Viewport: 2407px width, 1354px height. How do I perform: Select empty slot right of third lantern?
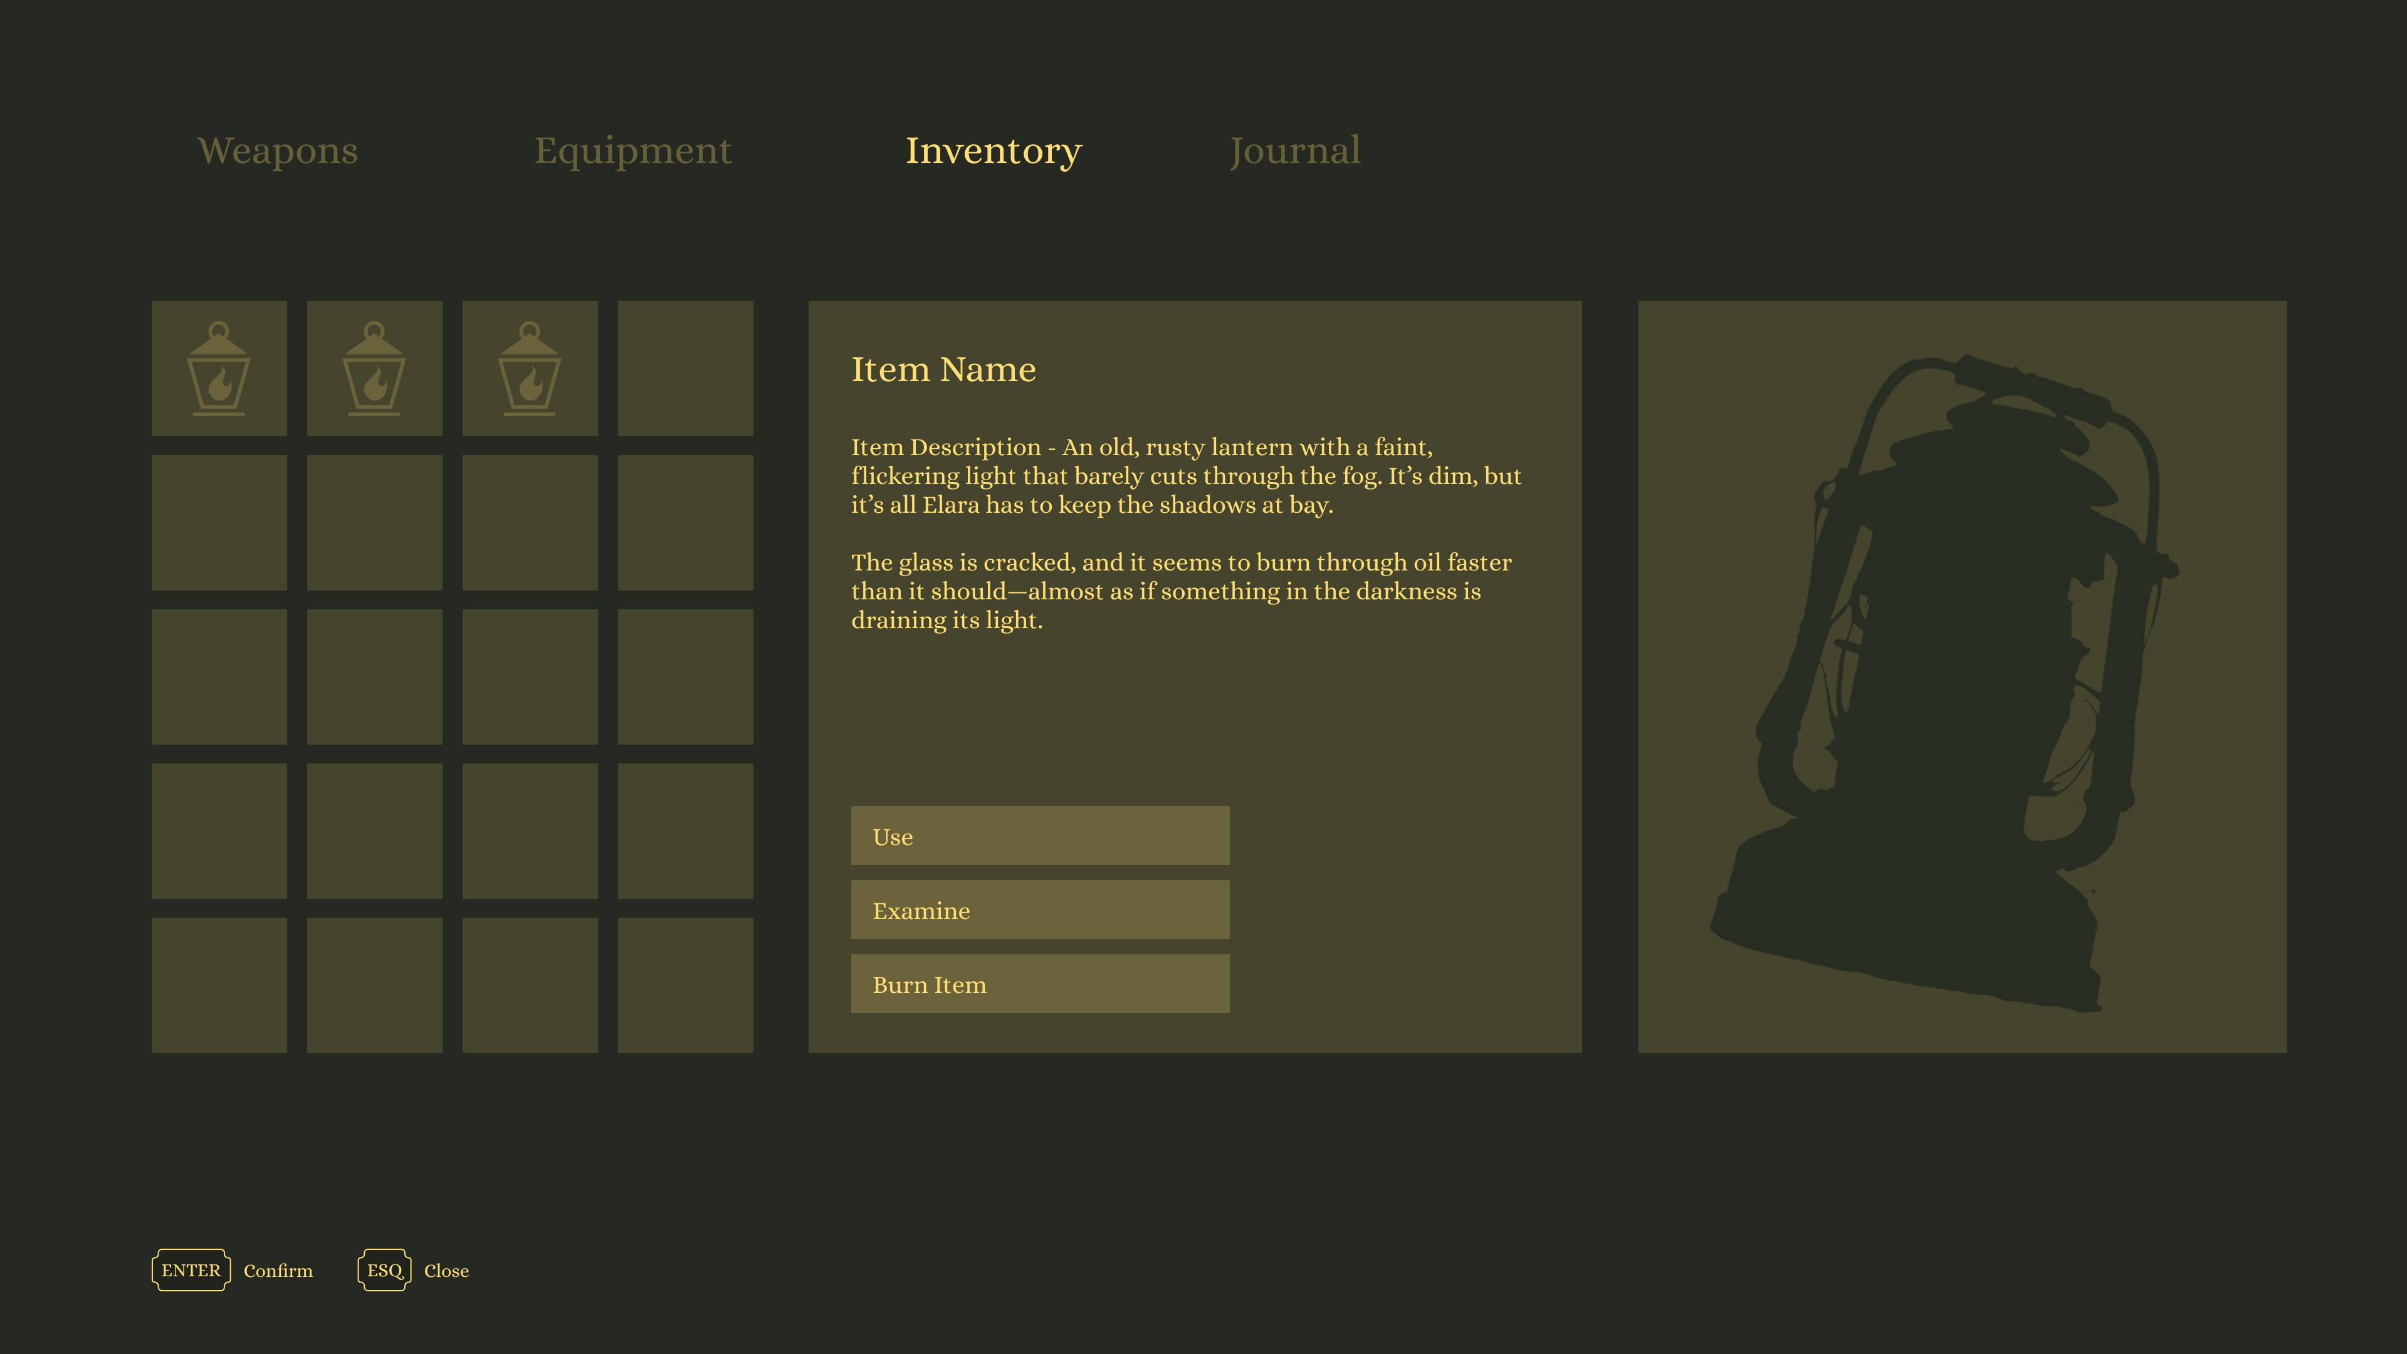click(x=685, y=368)
